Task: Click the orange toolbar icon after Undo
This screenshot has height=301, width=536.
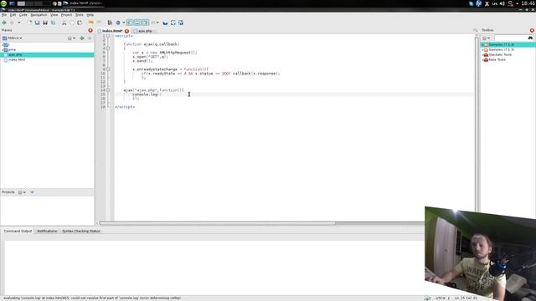Action: (x=91, y=23)
